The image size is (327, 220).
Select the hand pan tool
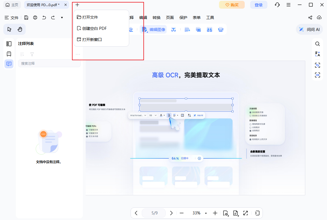(20, 29)
